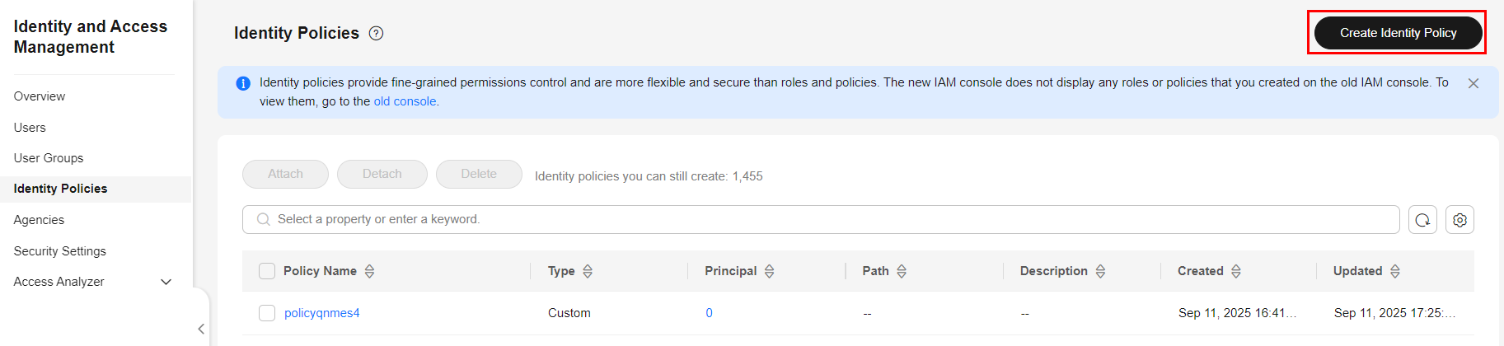Navigate to Security Settings
The height and width of the screenshot is (346, 1504).
(x=60, y=251)
